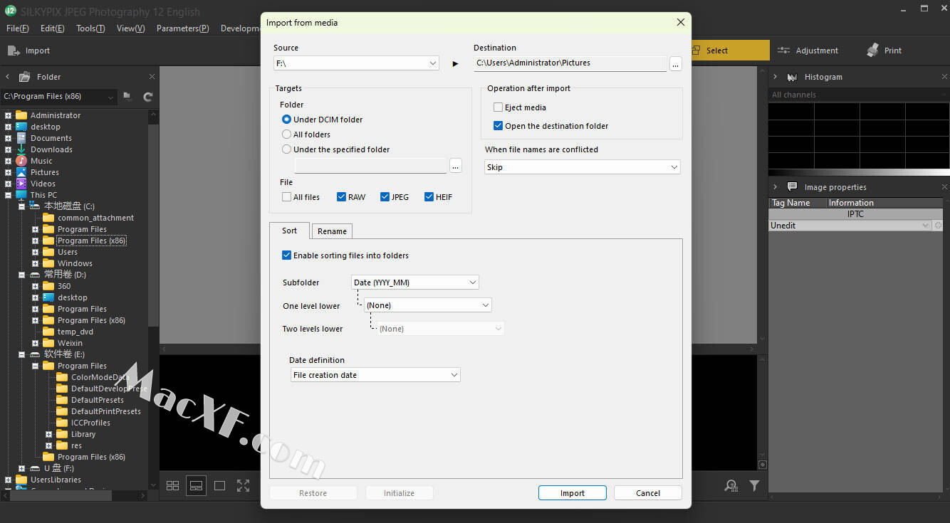
Task: Open the Print section icon
Action: tap(873, 51)
